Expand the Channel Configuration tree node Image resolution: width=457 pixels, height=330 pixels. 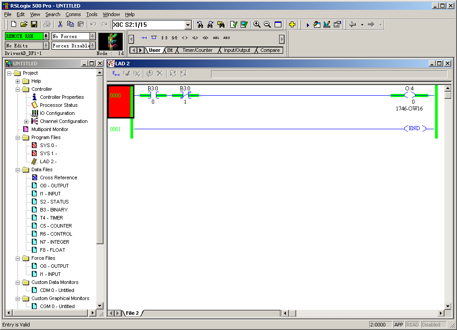tap(26, 122)
